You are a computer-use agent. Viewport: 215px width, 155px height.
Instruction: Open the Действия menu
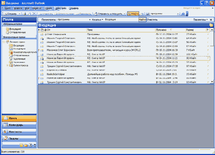coord(60,8)
